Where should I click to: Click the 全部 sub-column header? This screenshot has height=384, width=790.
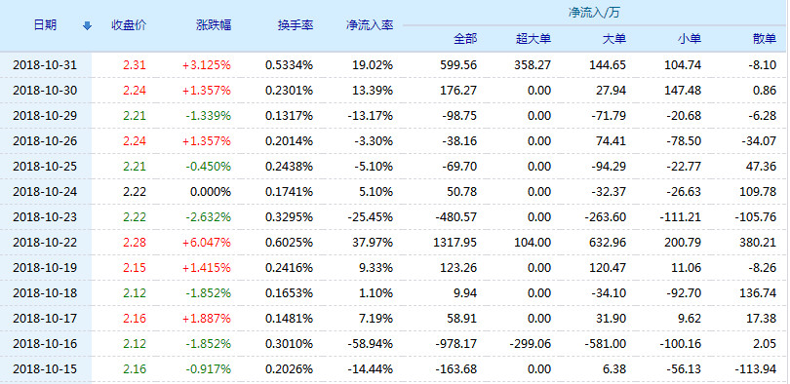click(x=465, y=39)
